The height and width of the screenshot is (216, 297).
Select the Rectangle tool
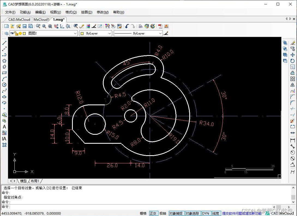[x=4, y=73]
